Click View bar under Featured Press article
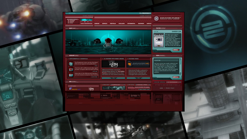 (x=138, y=78)
